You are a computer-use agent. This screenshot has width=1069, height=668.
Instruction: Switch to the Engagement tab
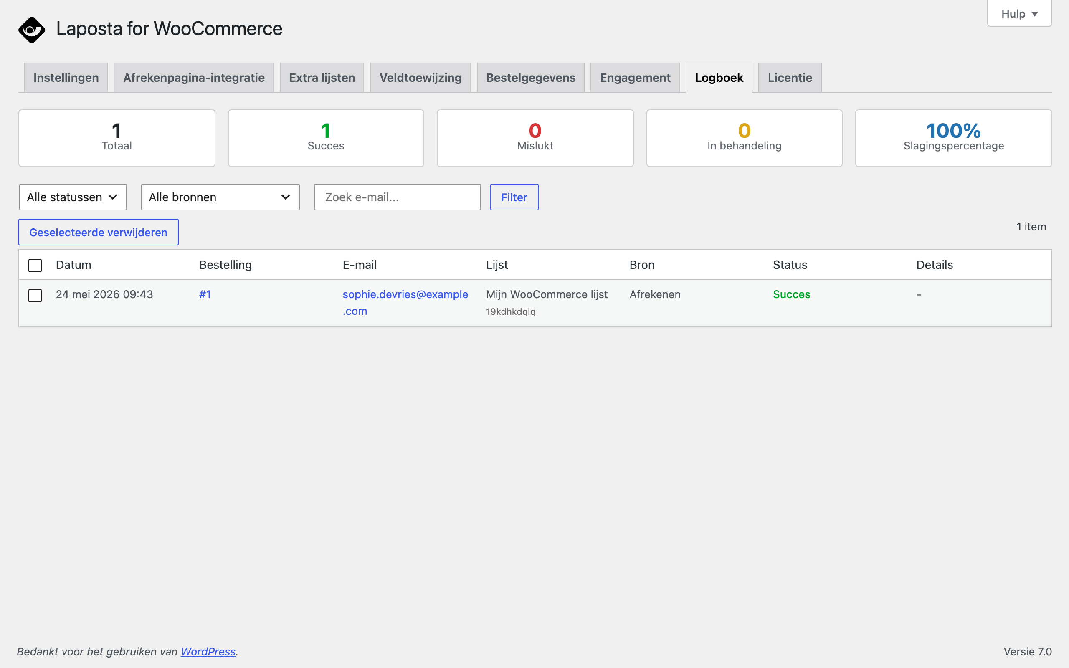click(x=635, y=78)
